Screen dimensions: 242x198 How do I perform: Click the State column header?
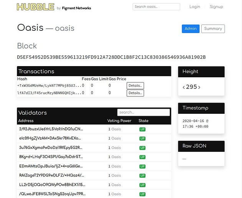143,121
